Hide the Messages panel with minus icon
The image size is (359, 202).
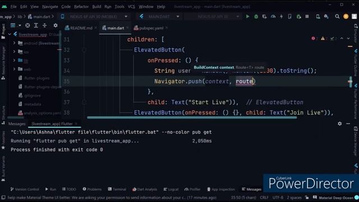point(348,123)
